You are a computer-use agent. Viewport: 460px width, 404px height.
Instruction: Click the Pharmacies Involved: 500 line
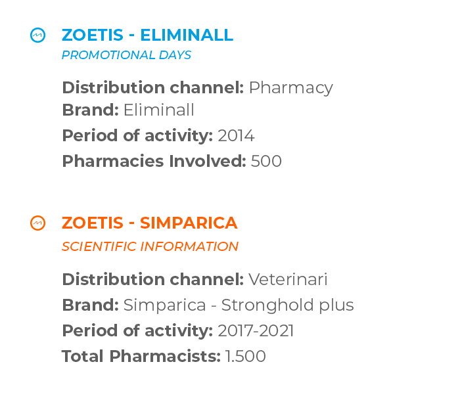pyautogui.click(x=172, y=161)
